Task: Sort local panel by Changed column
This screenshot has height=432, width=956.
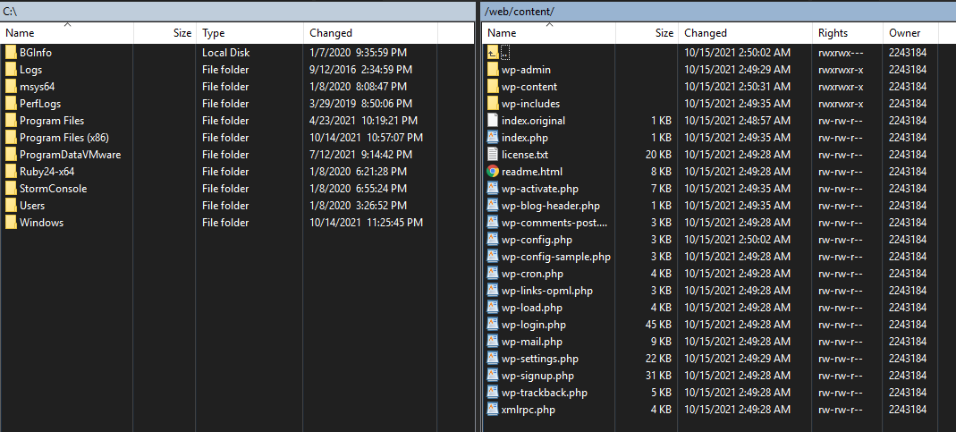Action: pos(371,33)
